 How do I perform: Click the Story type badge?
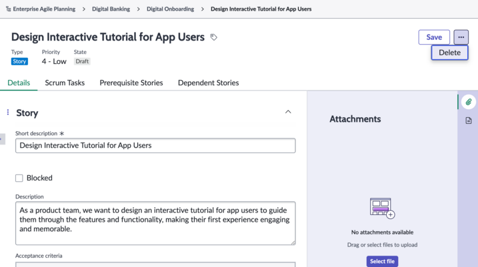[19, 61]
